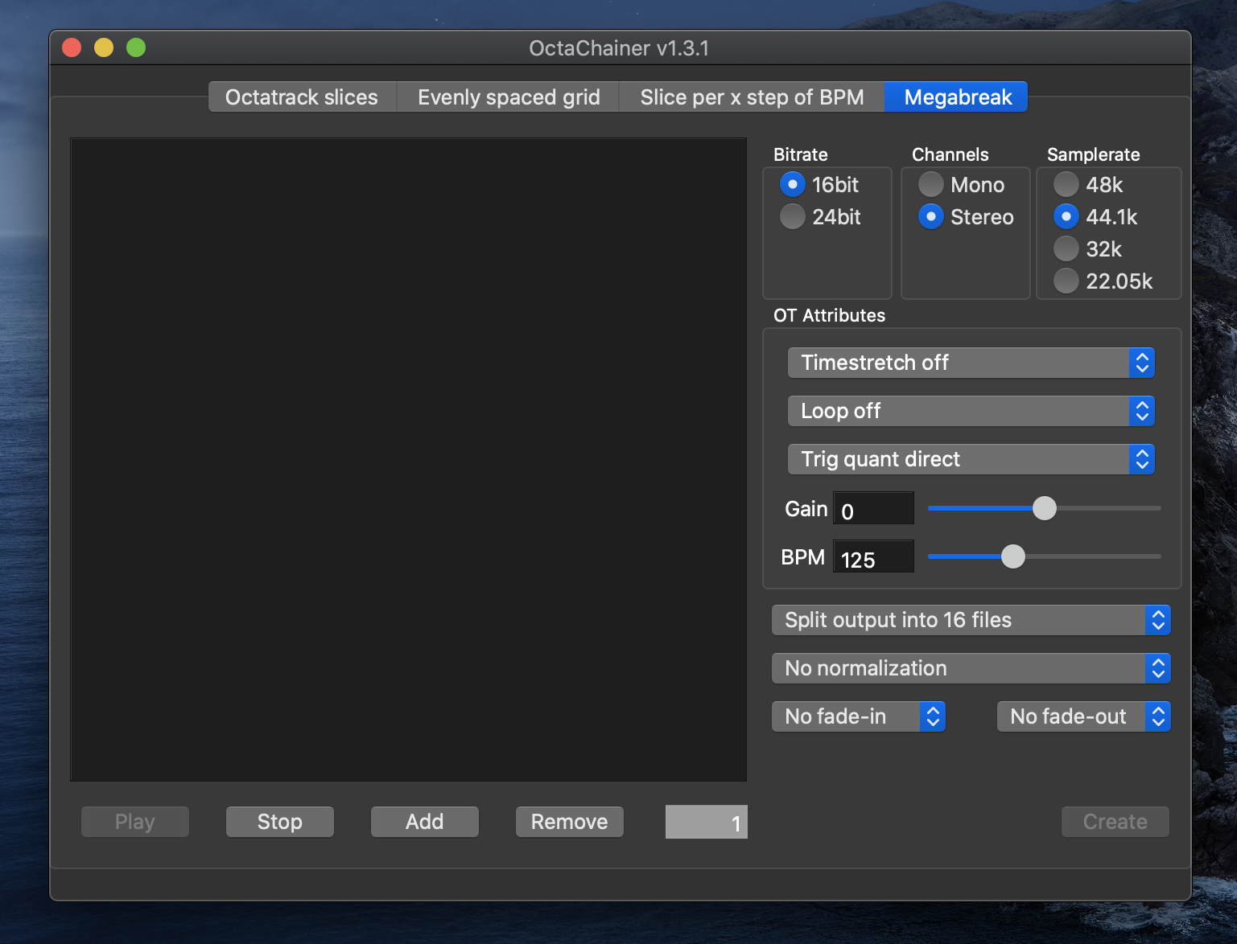Open the Evenly spaced grid tab
Image resolution: width=1237 pixels, height=944 pixels.
(509, 97)
